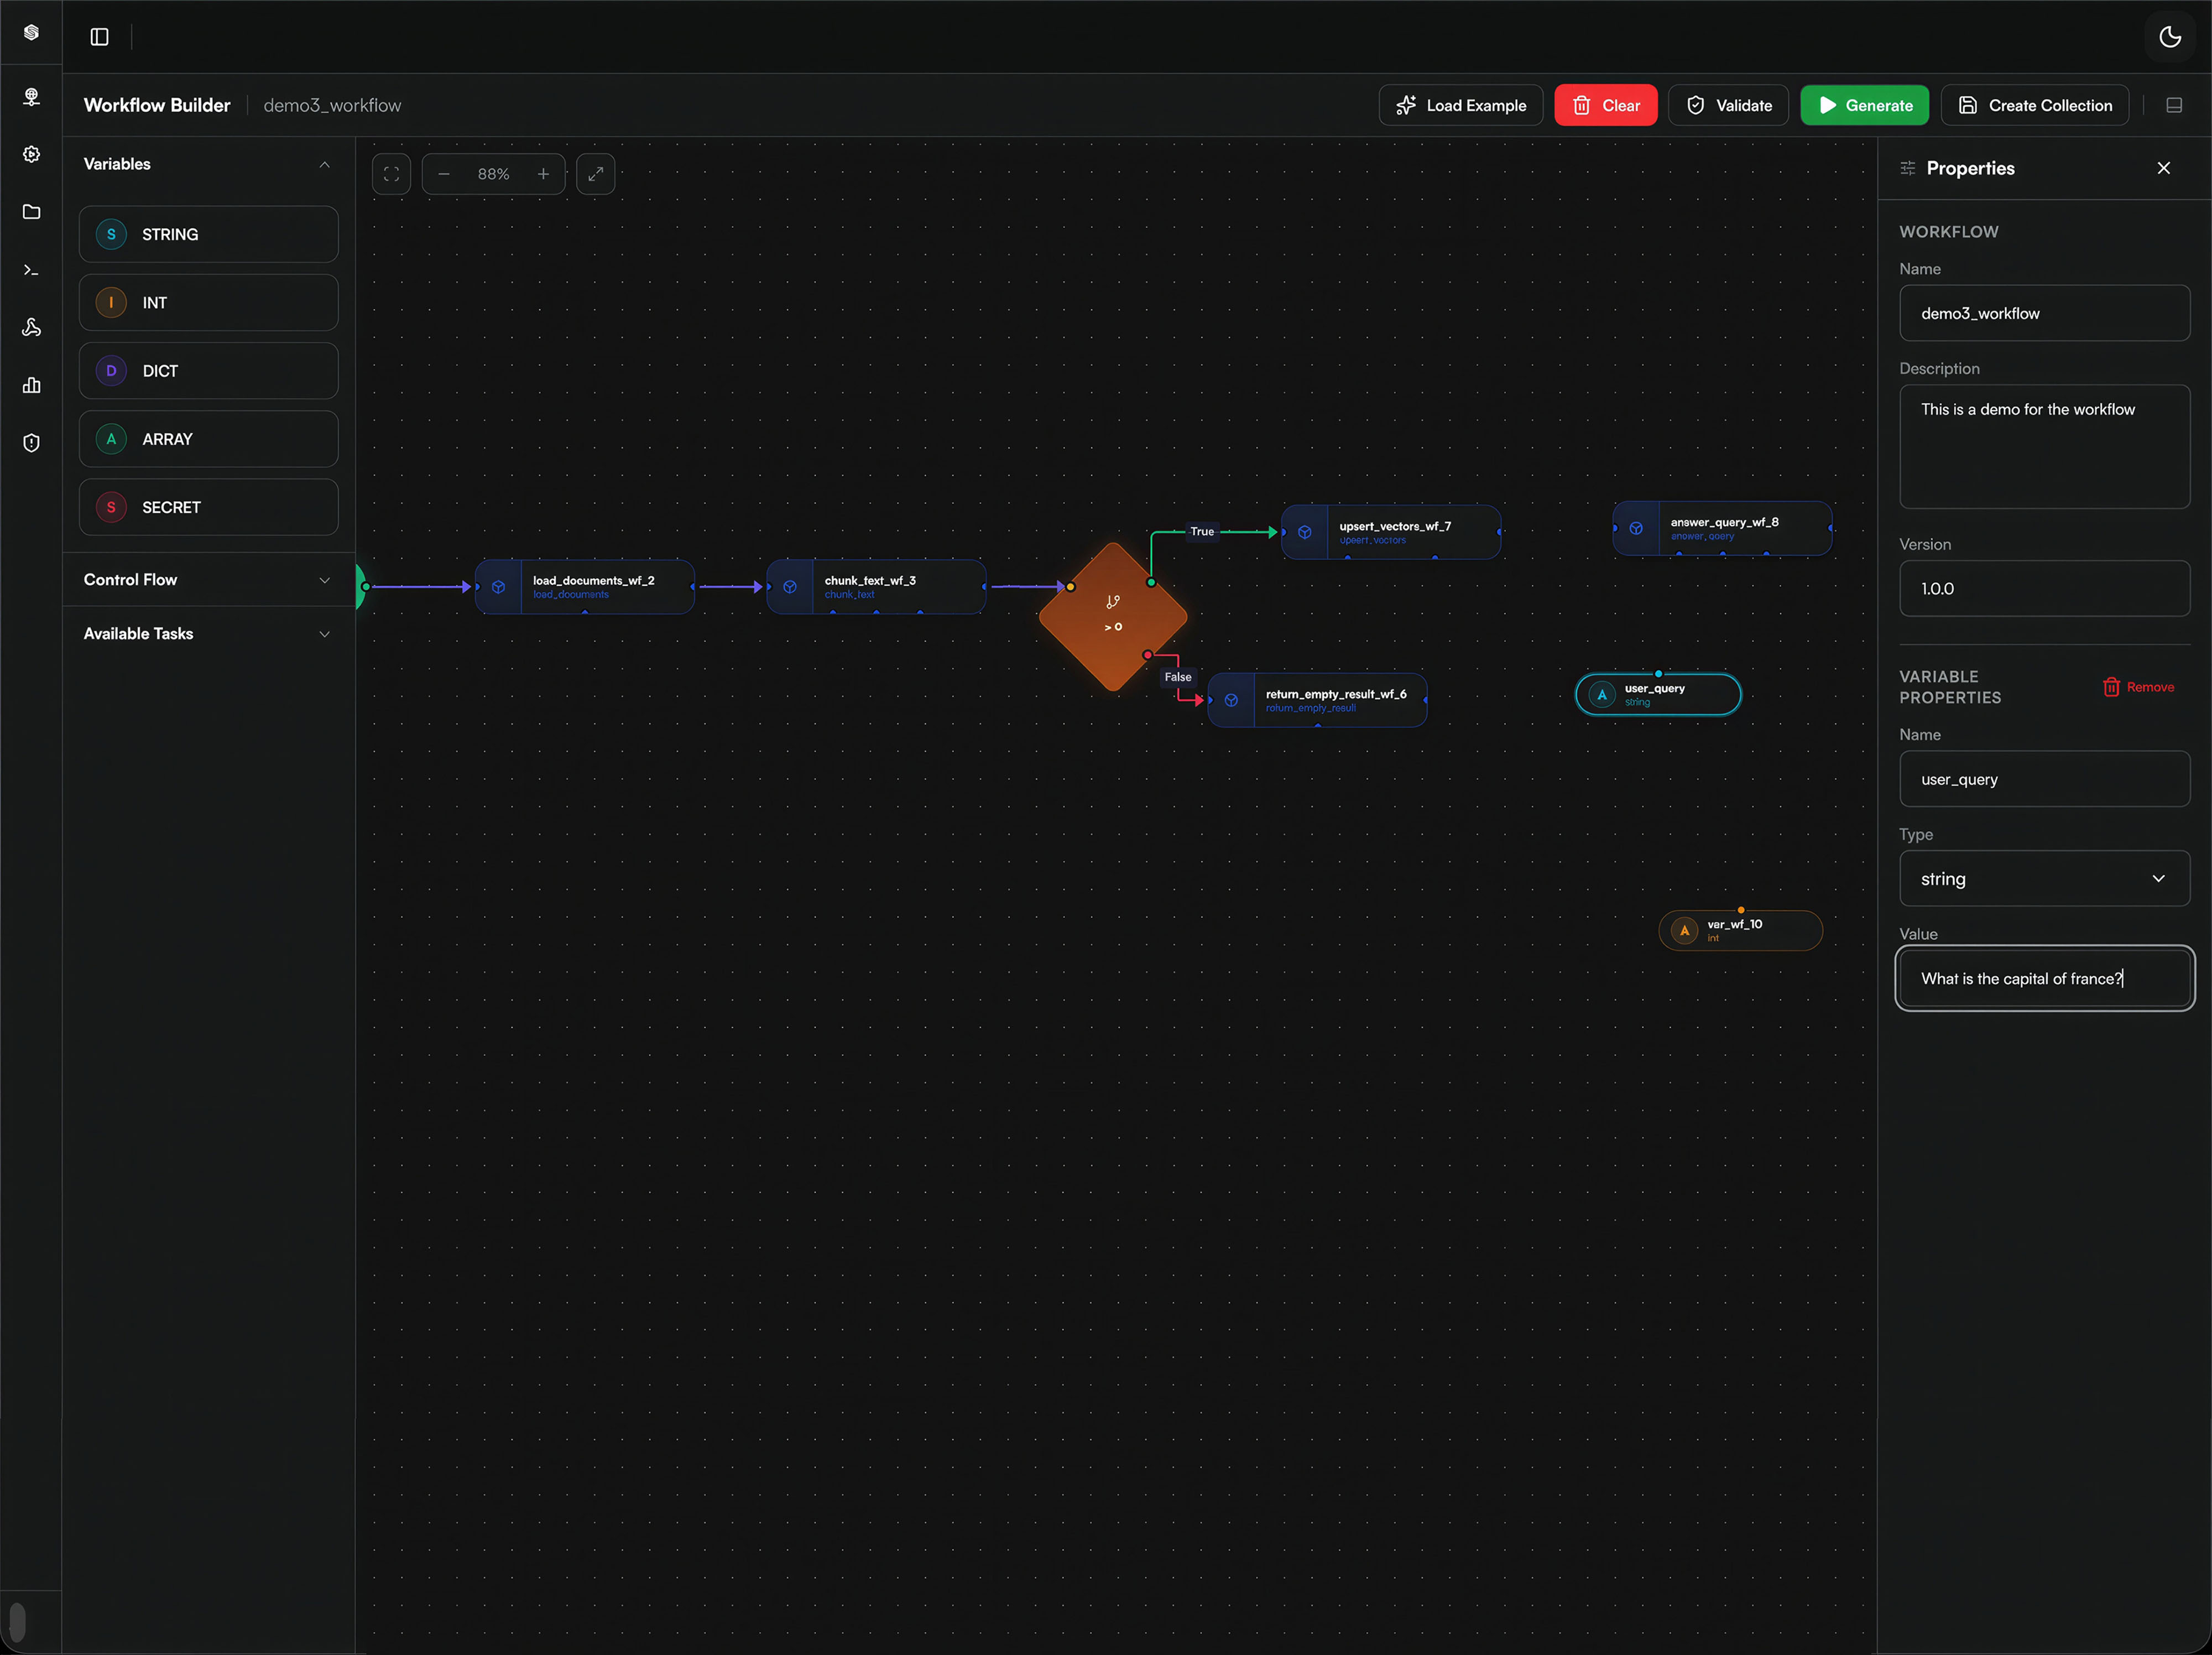
Task: Select the return_empty_result_wf_6 node
Action: [1317, 700]
